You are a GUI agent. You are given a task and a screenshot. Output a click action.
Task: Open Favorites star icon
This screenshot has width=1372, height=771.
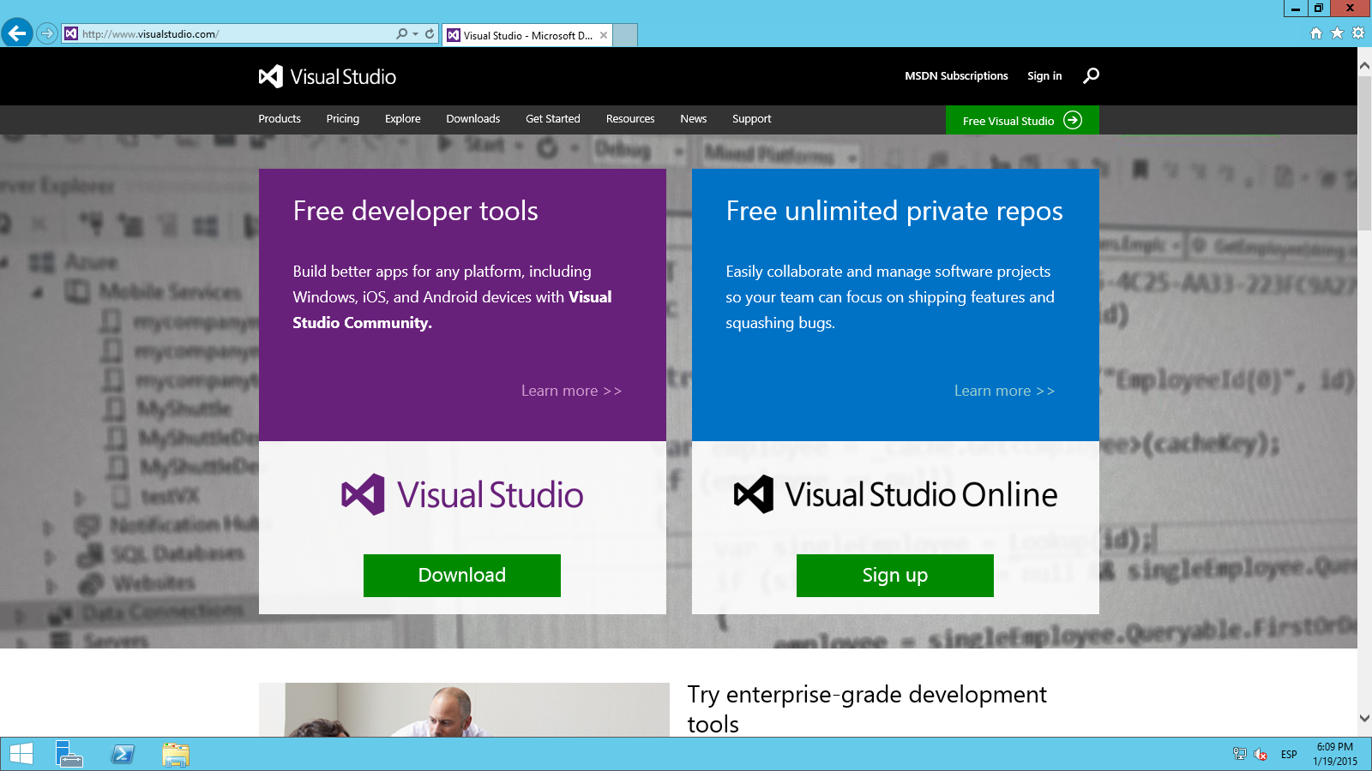[x=1337, y=33]
